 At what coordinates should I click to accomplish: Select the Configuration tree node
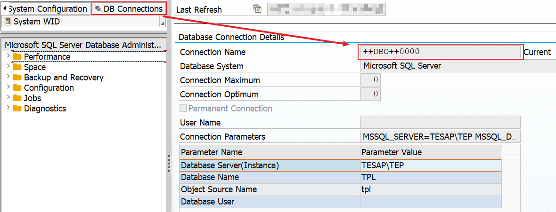point(49,88)
